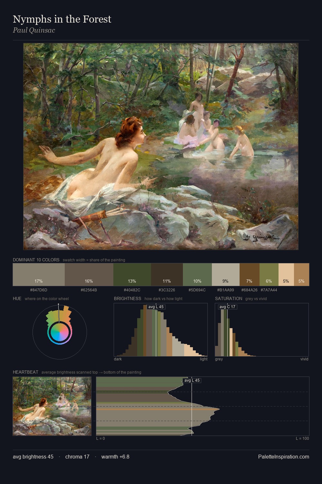
Task: Click the title 'Nymphs in the Forest'
Action: click(62, 19)
